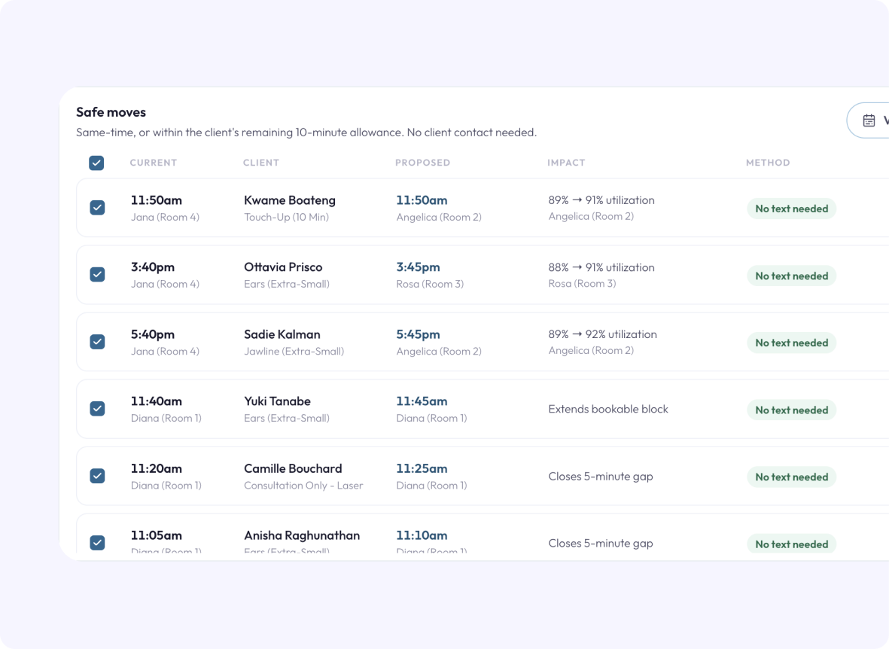
Task: Click Consultation Only - Laser service label
Action: click(x=303, y=486)
